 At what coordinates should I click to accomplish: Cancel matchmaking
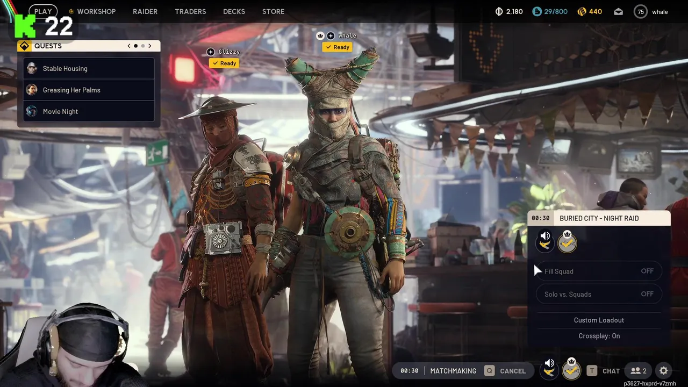(x=513, y=371)
